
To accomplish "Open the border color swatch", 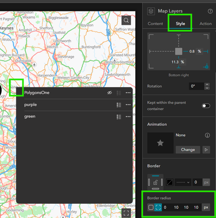I will [x=170, y=182].
